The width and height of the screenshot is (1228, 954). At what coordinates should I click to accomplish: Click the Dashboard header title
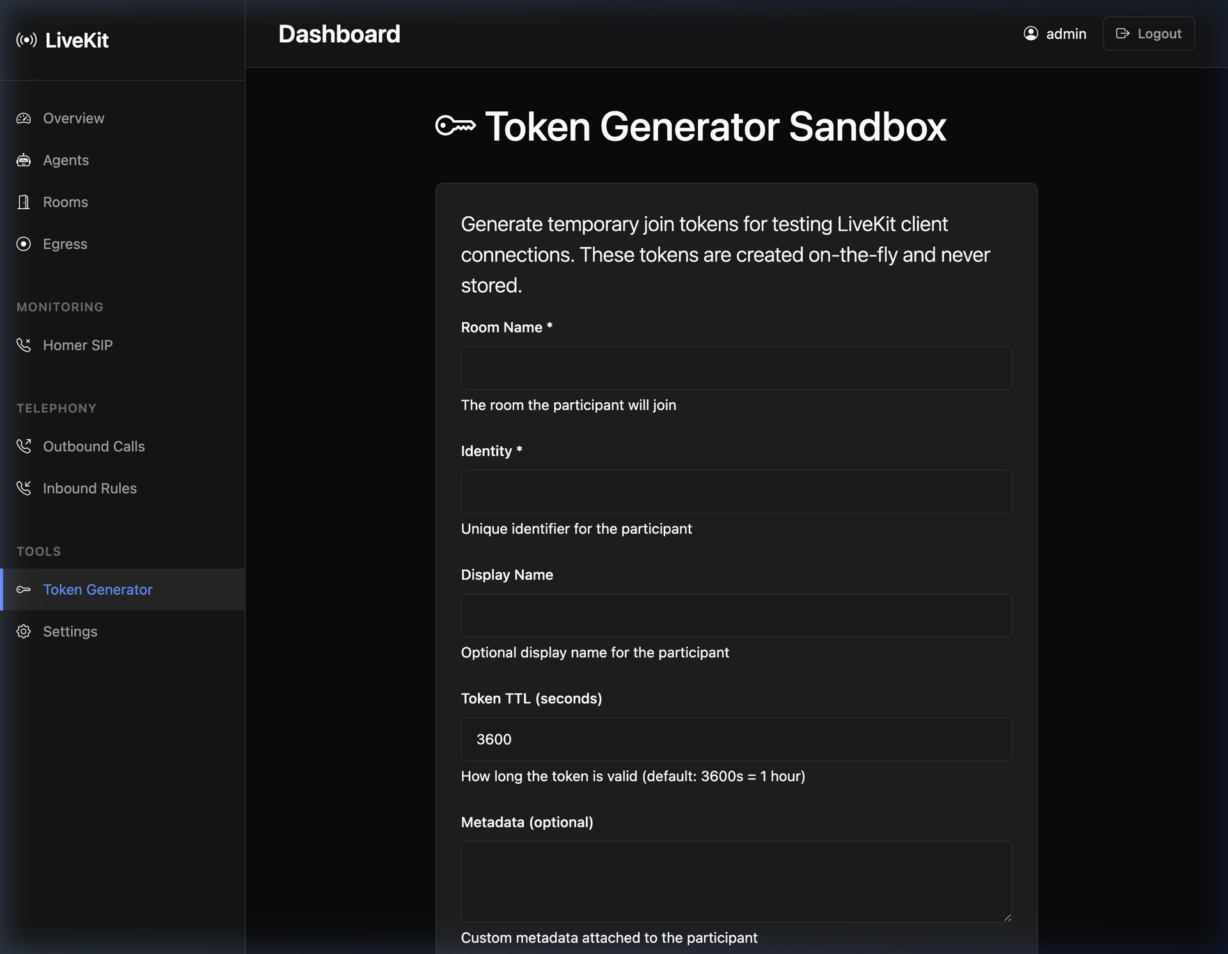pyautogui.click(x=339, y=34)
